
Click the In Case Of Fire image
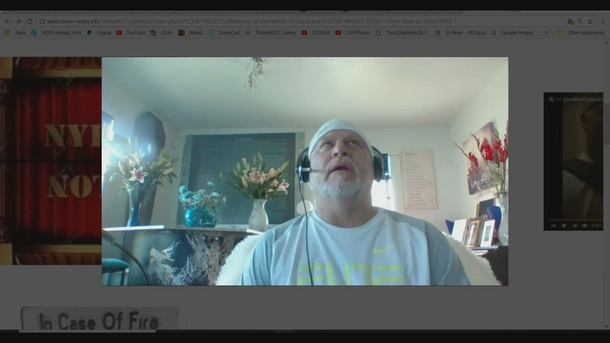pyautogui.click(x=99, y=319)
